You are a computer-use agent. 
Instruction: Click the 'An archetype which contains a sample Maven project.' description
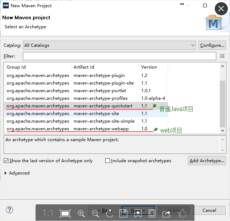pyautogui.click(x=62, y=140)
